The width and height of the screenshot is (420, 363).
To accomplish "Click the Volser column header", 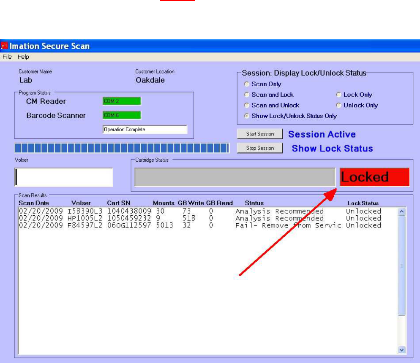I will tap(81, 203).
